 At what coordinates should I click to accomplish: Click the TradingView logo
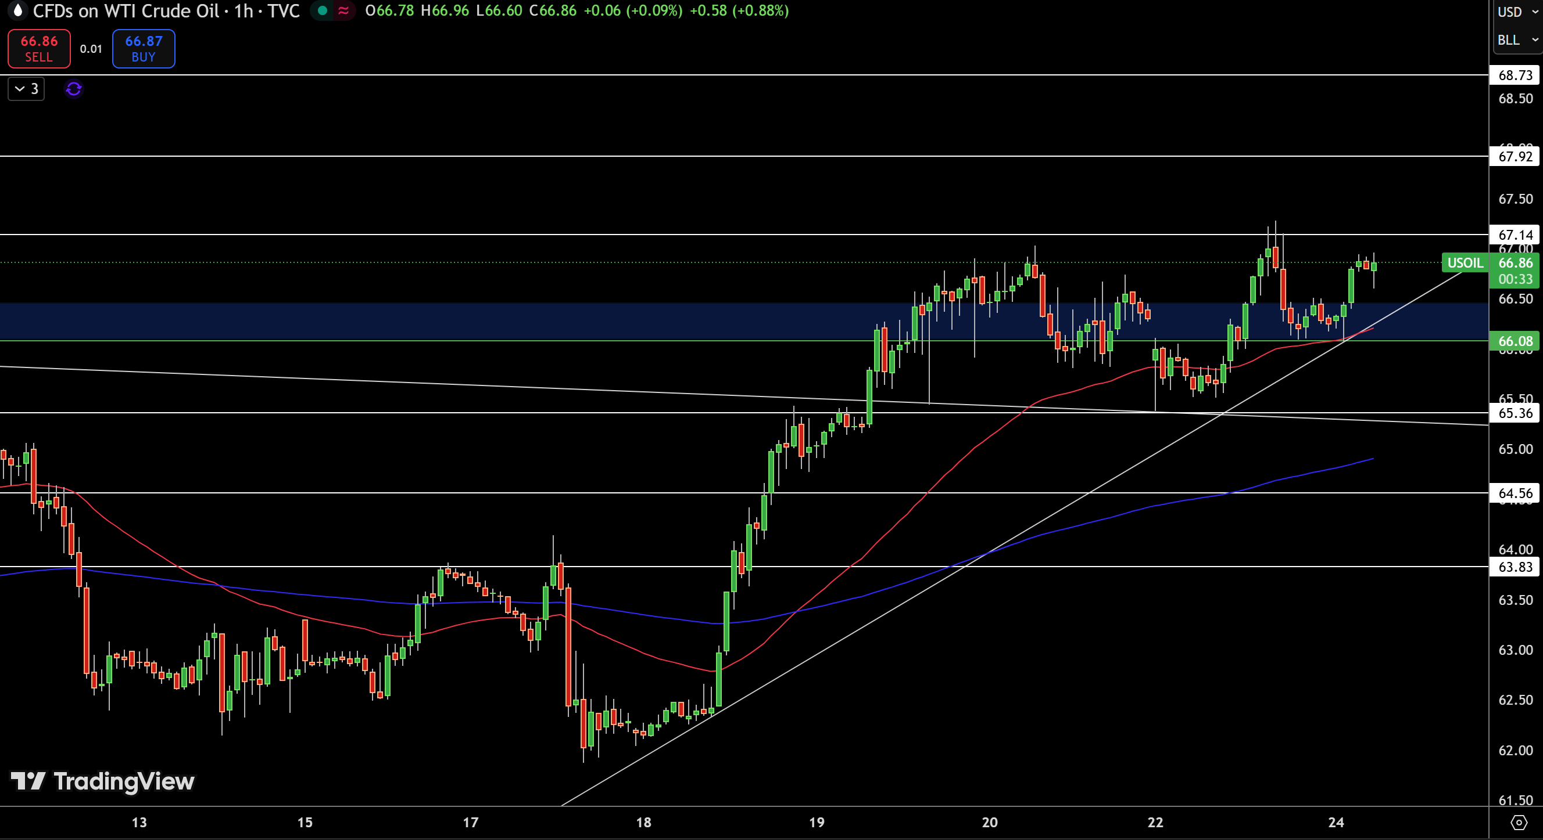pos(102,781)
